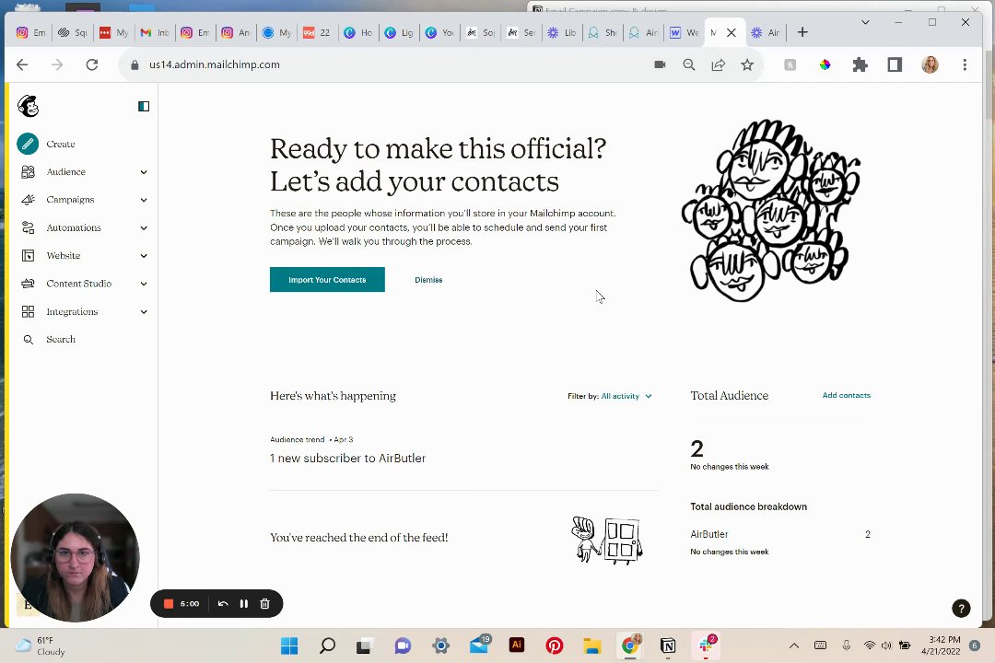Click the address bar URL field
Image resolution: width=995 pixels, height=663 pixels.
pos(387,64)
